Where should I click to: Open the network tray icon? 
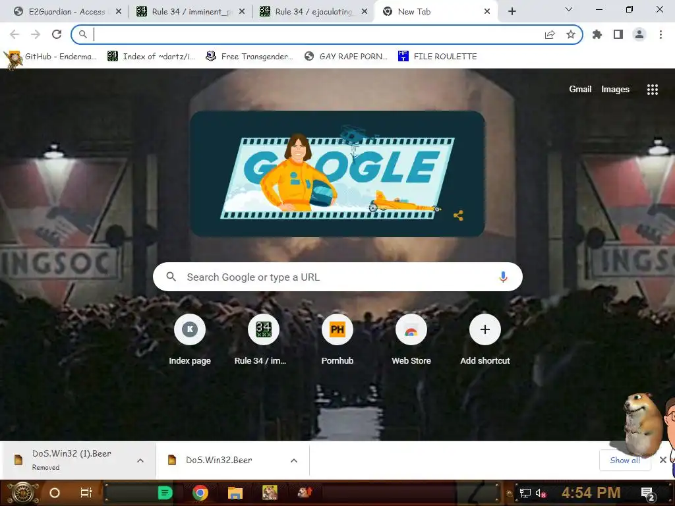click(525, 493)
